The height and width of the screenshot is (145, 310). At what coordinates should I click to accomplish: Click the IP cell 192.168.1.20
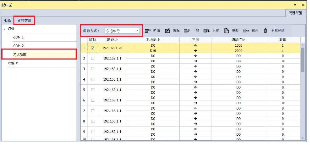(112, 48)
